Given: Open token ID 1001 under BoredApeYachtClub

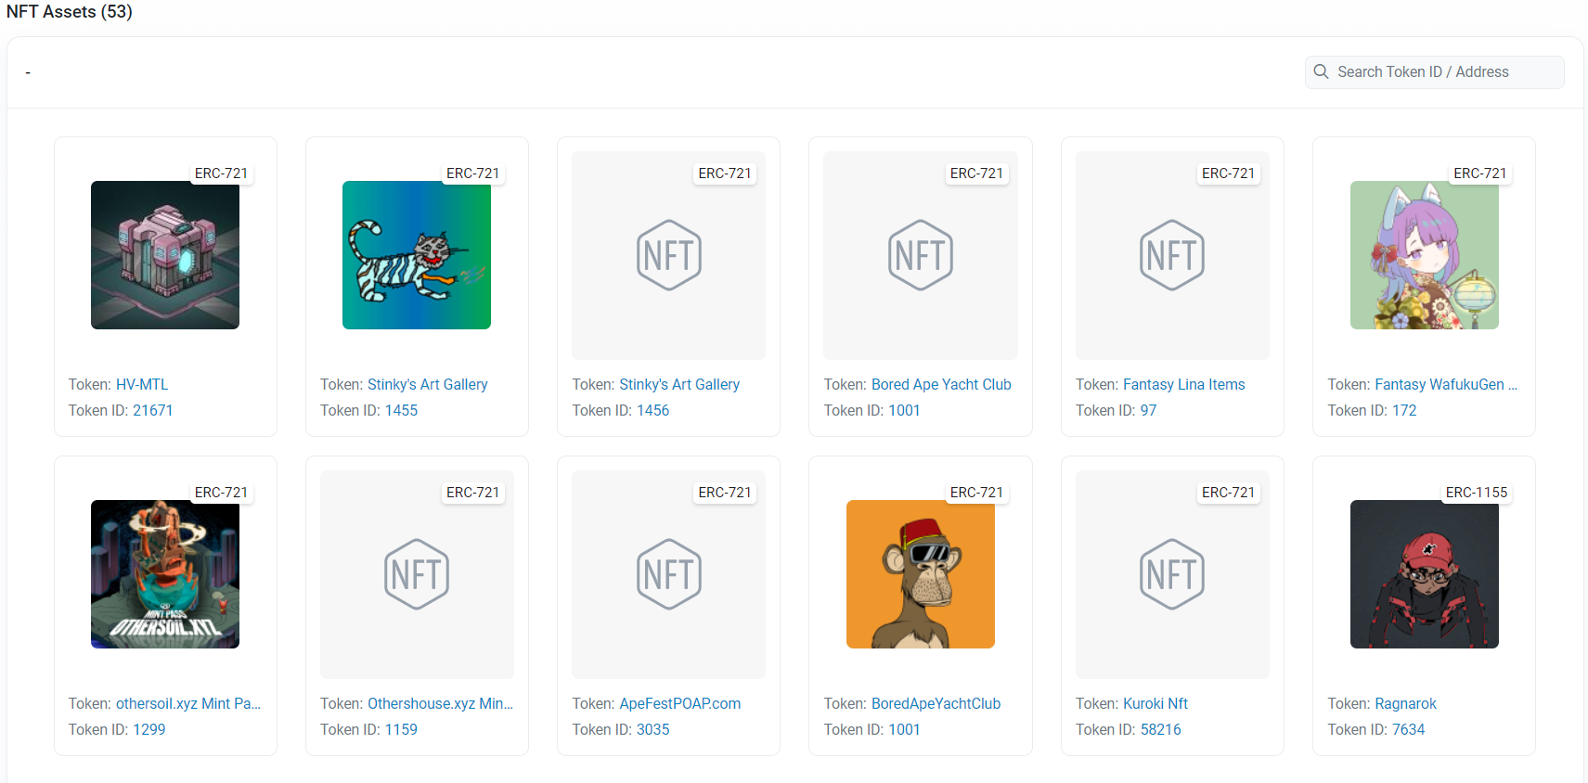Looking at the screenshot, I should pyautogui.click(x=904, y=729).
